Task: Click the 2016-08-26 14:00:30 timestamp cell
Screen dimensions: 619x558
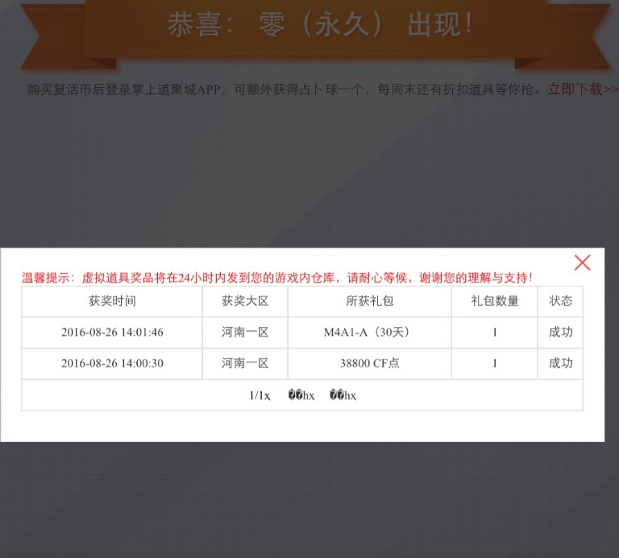Action: pos(112,364)
